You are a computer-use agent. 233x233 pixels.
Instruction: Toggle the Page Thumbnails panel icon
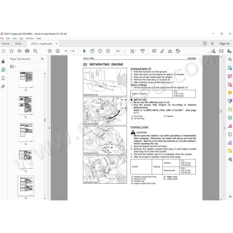coord(3,70)
